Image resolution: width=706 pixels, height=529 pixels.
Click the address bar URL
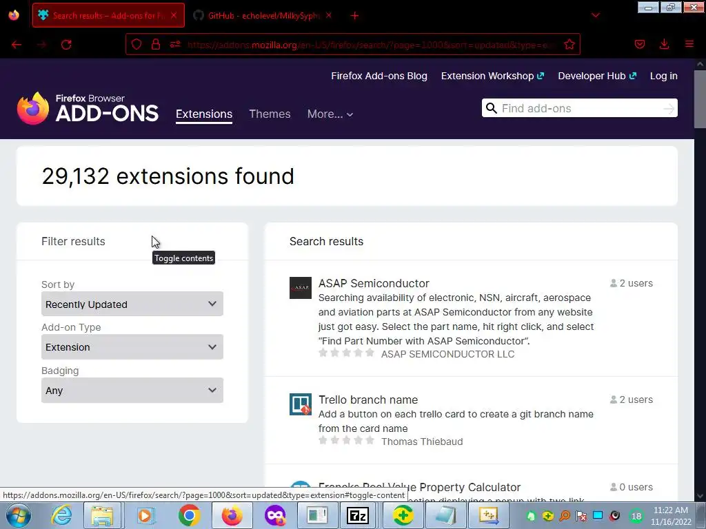[x=372, y=45]
